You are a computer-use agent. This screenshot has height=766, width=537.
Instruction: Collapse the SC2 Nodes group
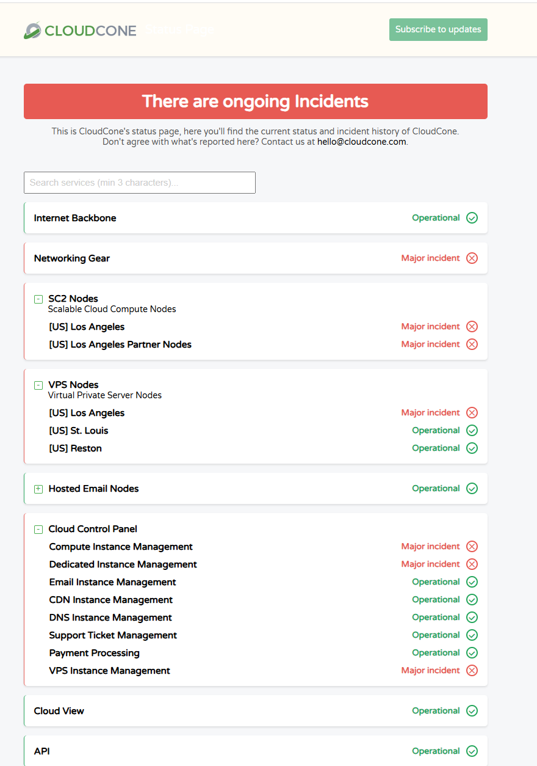[x=38, y=299]
